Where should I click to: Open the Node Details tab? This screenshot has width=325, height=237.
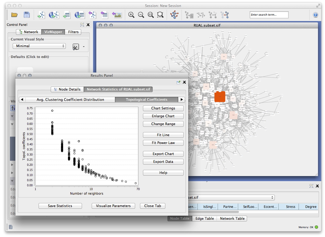67,89
